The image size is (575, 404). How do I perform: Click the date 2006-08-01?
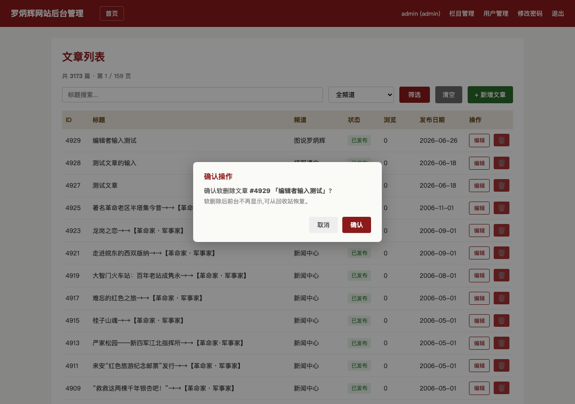click(x=438, y=276)
